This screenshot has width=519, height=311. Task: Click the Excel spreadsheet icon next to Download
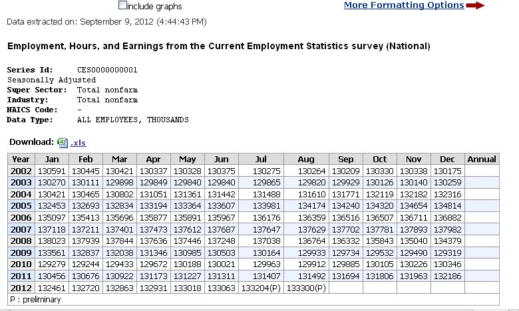[x=62, y=142]
